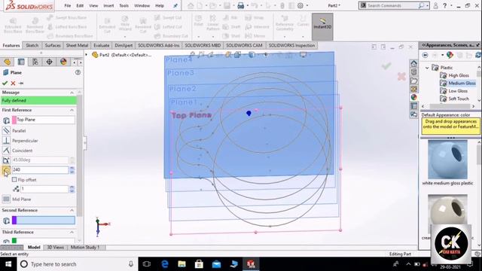Expand the Part2 flyout design tree

click(x=87, y=55)
